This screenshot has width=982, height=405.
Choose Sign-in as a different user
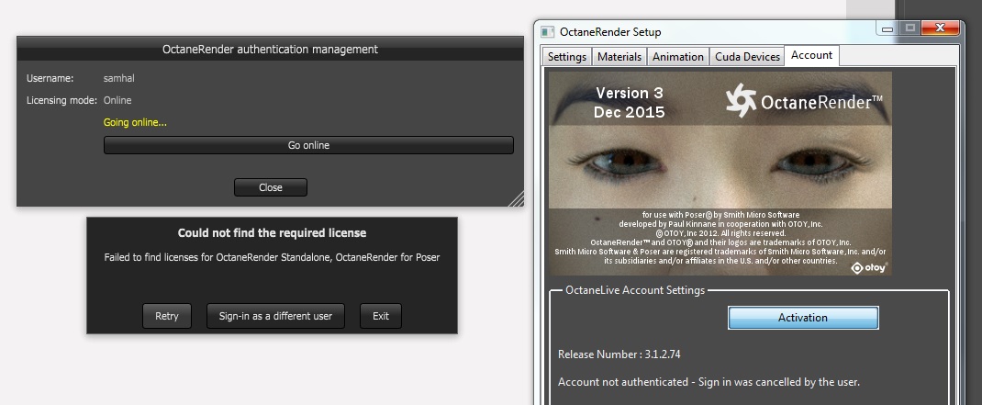275,316
